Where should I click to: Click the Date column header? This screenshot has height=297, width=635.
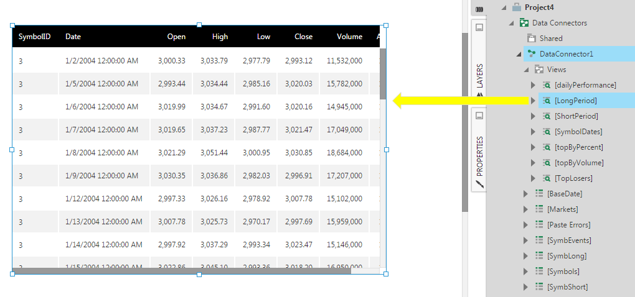(73, 37)
